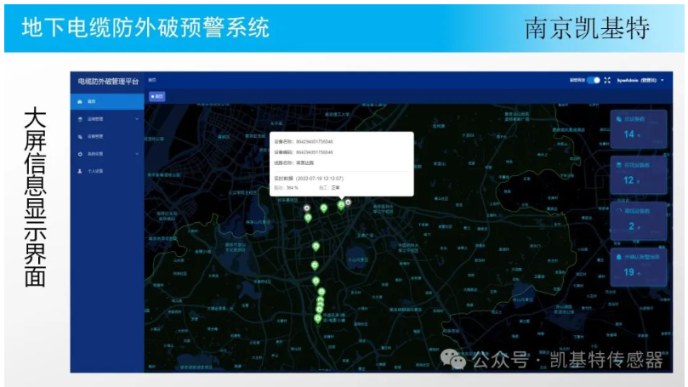Click the unconfirmed alarms card showing 19
The width and height of the screenshot is (688, 387).
click(x=637, y=265)
